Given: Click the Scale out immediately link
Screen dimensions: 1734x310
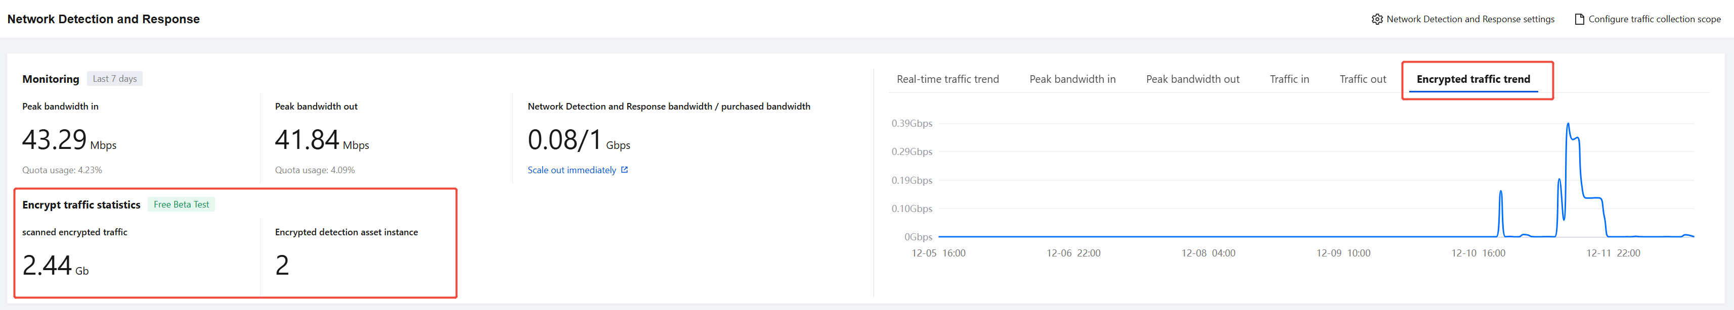Looking at the screenshot, I should (x=572, y=170).
